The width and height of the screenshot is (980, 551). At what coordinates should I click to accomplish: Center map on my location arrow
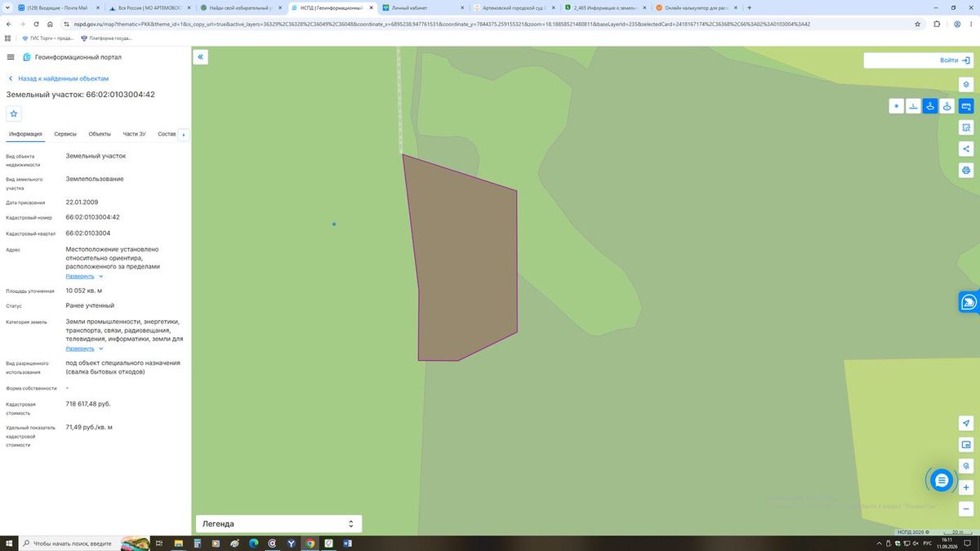tap(966, 424)
